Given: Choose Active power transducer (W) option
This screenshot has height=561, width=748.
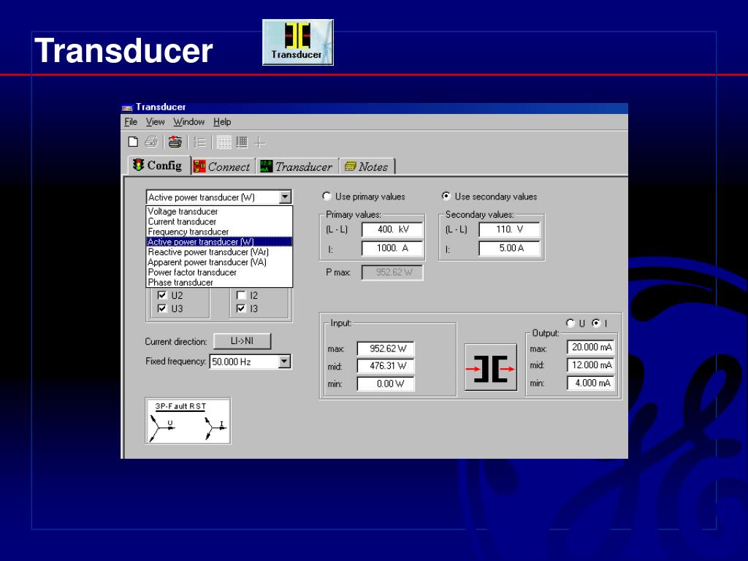Looking at the screenshot, I should click(x=219, y=242).
